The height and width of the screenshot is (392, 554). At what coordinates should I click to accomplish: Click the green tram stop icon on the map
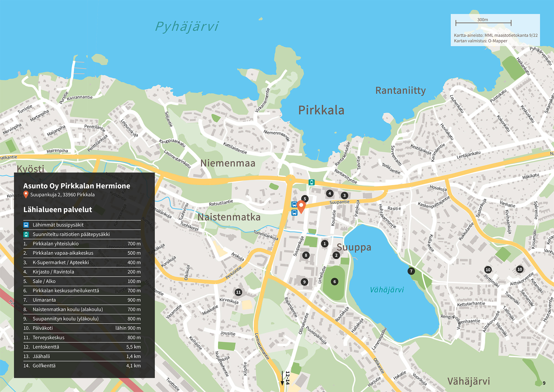[312, 182]
